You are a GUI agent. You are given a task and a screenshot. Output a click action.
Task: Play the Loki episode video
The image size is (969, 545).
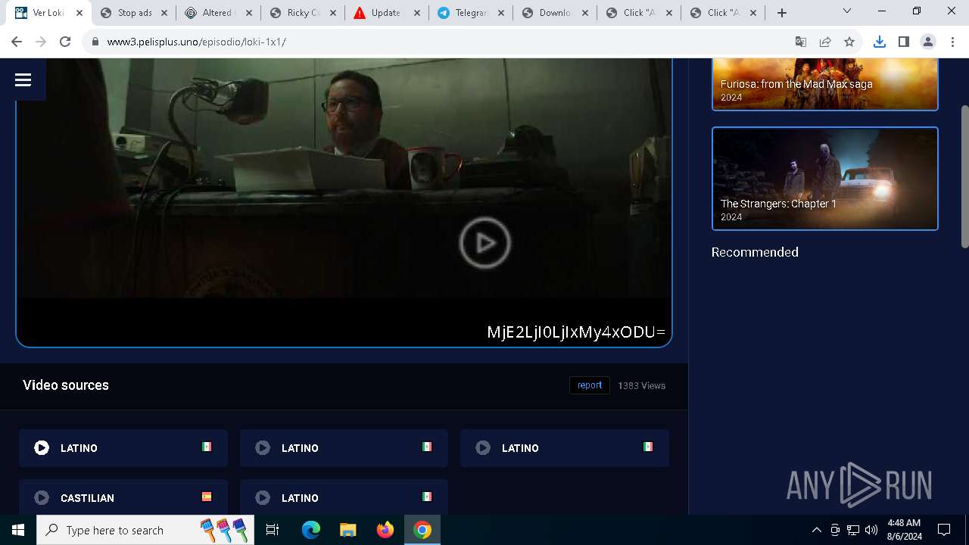(484, 243)
